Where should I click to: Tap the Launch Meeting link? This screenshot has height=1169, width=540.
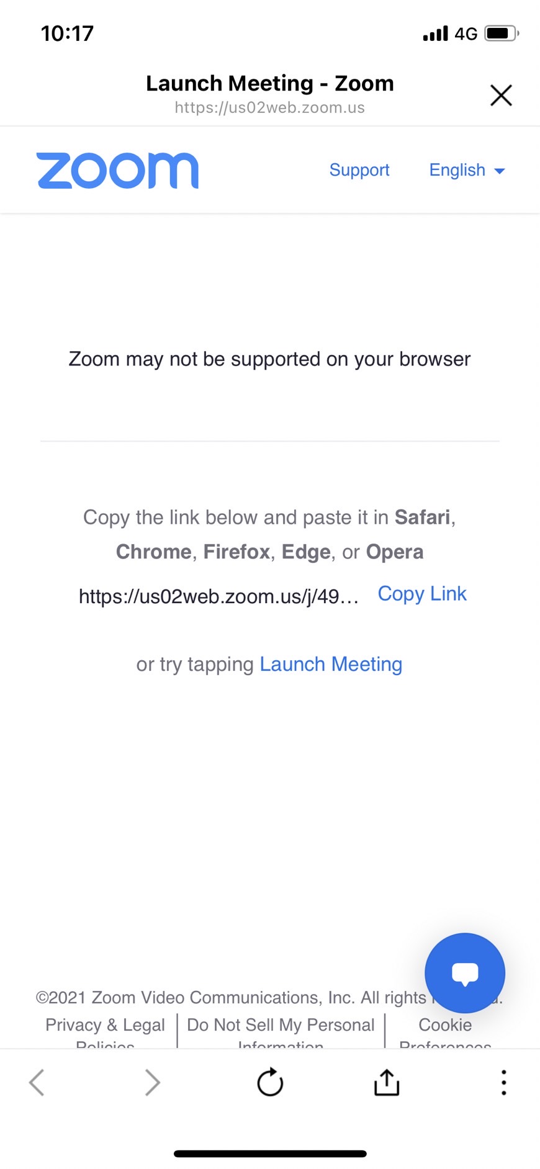(x=331, y=664)
